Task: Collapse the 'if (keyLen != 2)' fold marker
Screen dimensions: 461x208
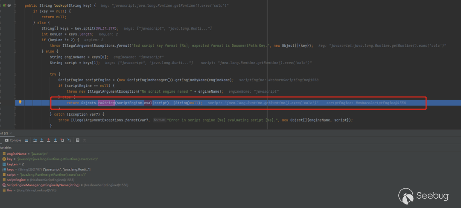Action: pos(15,40)
